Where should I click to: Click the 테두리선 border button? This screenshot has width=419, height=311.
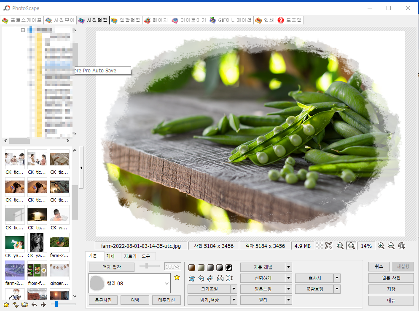(167, 300)
